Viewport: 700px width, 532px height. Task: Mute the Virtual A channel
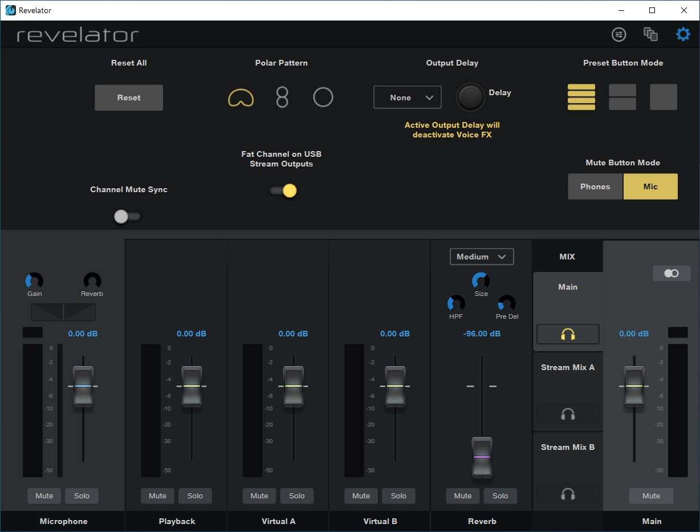click(259, 496)
